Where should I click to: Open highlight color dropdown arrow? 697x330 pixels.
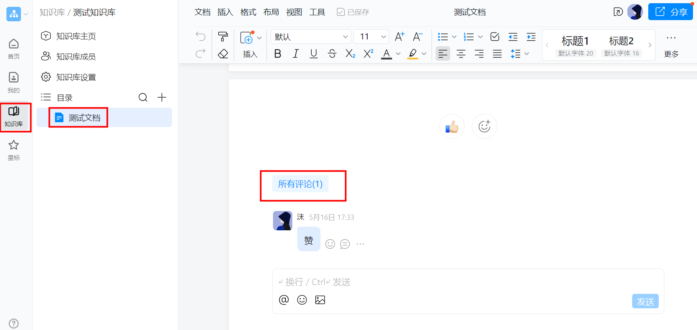coord(424,53)
